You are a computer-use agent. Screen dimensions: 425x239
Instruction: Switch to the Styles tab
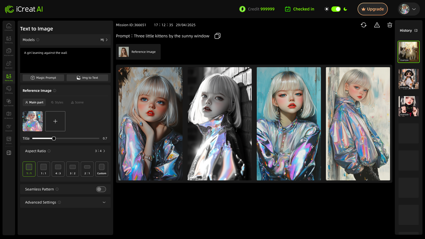click(57, 102)
